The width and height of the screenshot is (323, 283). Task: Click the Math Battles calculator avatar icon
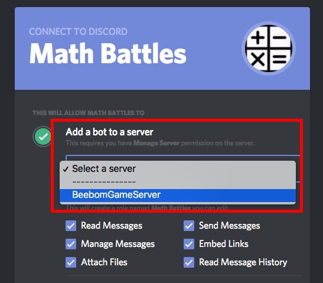pyautogui.click(x=269, y=48)
